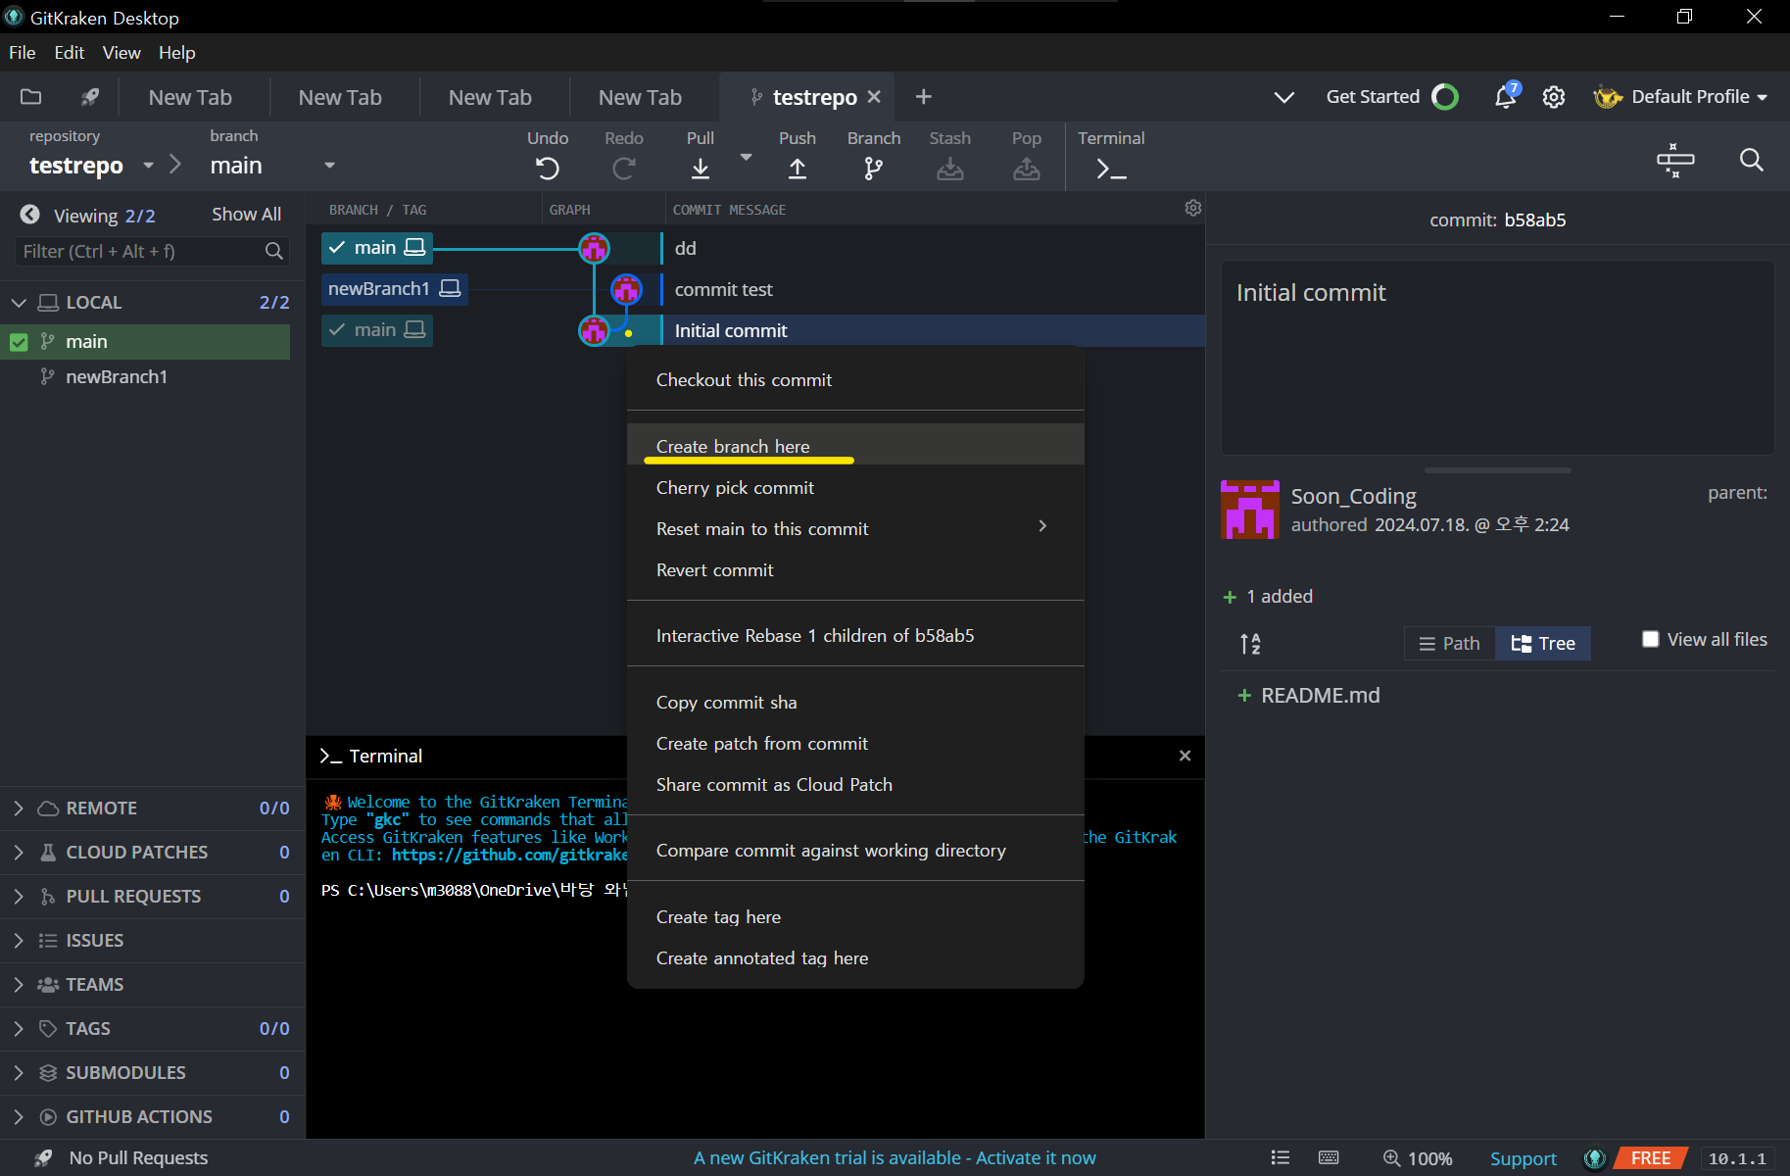Click the Redo toolbar icon

click(x=624, y=169)
